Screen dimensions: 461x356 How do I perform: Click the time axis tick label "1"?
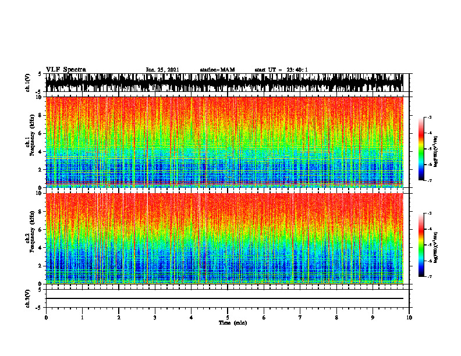[82, 318]
